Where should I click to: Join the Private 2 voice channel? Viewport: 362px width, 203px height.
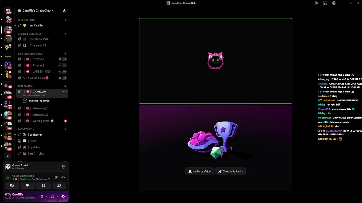pos(42,65)
